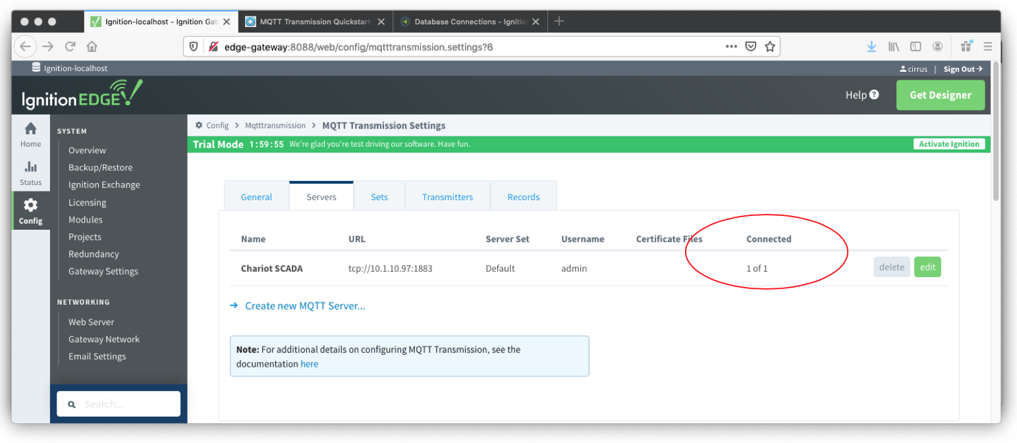This screenshot has height=443, width=1017.
Task: Sign out of the gateway
Action: pos(963,68)
